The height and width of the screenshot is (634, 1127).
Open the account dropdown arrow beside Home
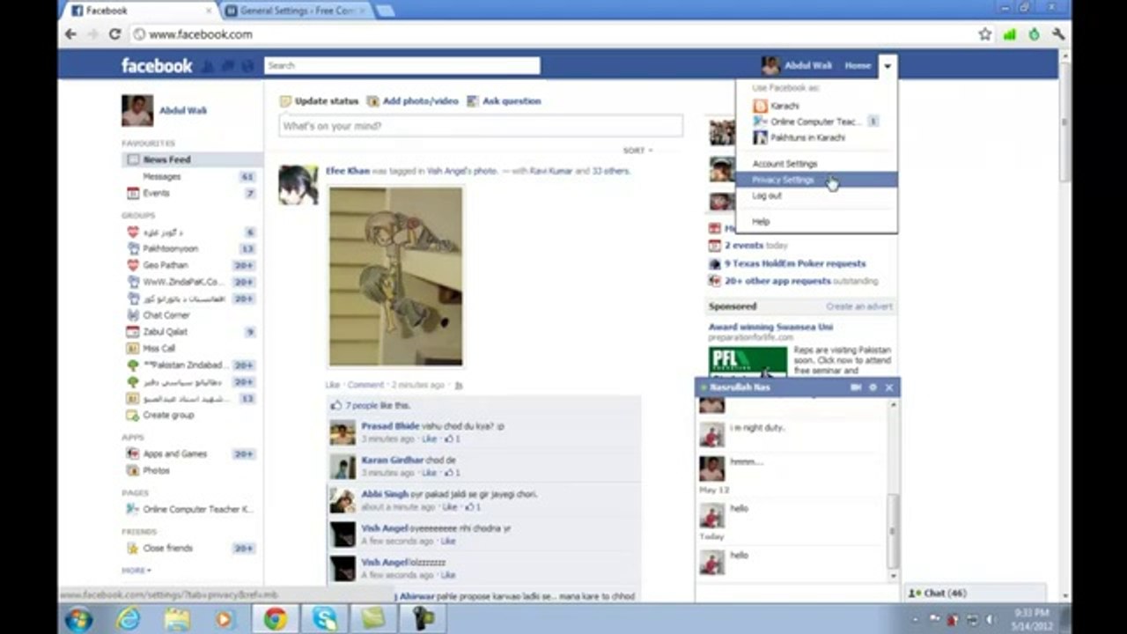(888, 66)
